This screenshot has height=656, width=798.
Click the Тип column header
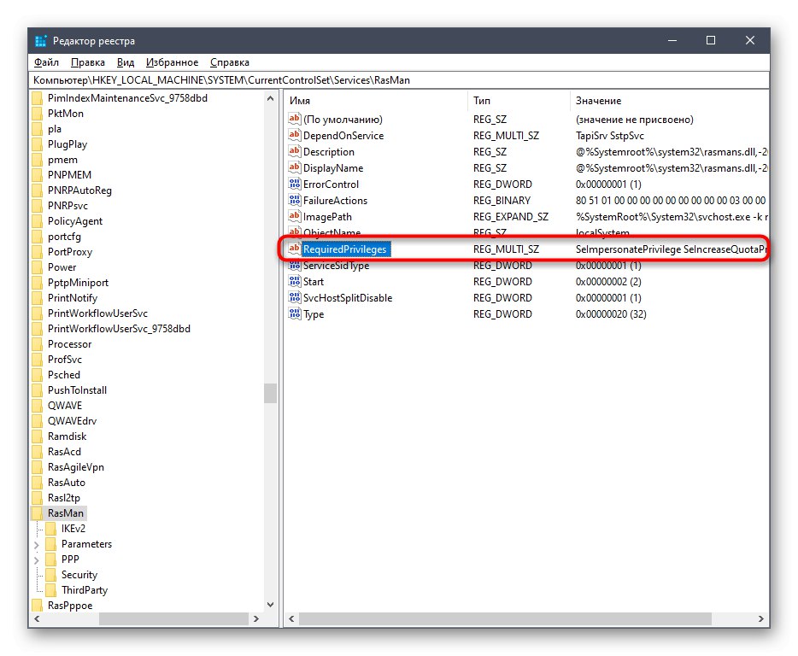click(519, 101)
